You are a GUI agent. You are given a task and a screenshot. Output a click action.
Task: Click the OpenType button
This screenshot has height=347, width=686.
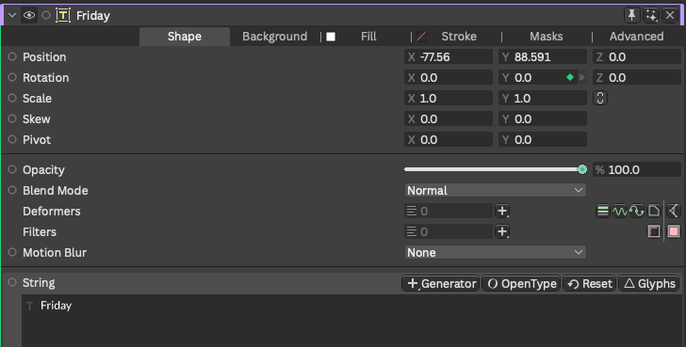[521, 283]
